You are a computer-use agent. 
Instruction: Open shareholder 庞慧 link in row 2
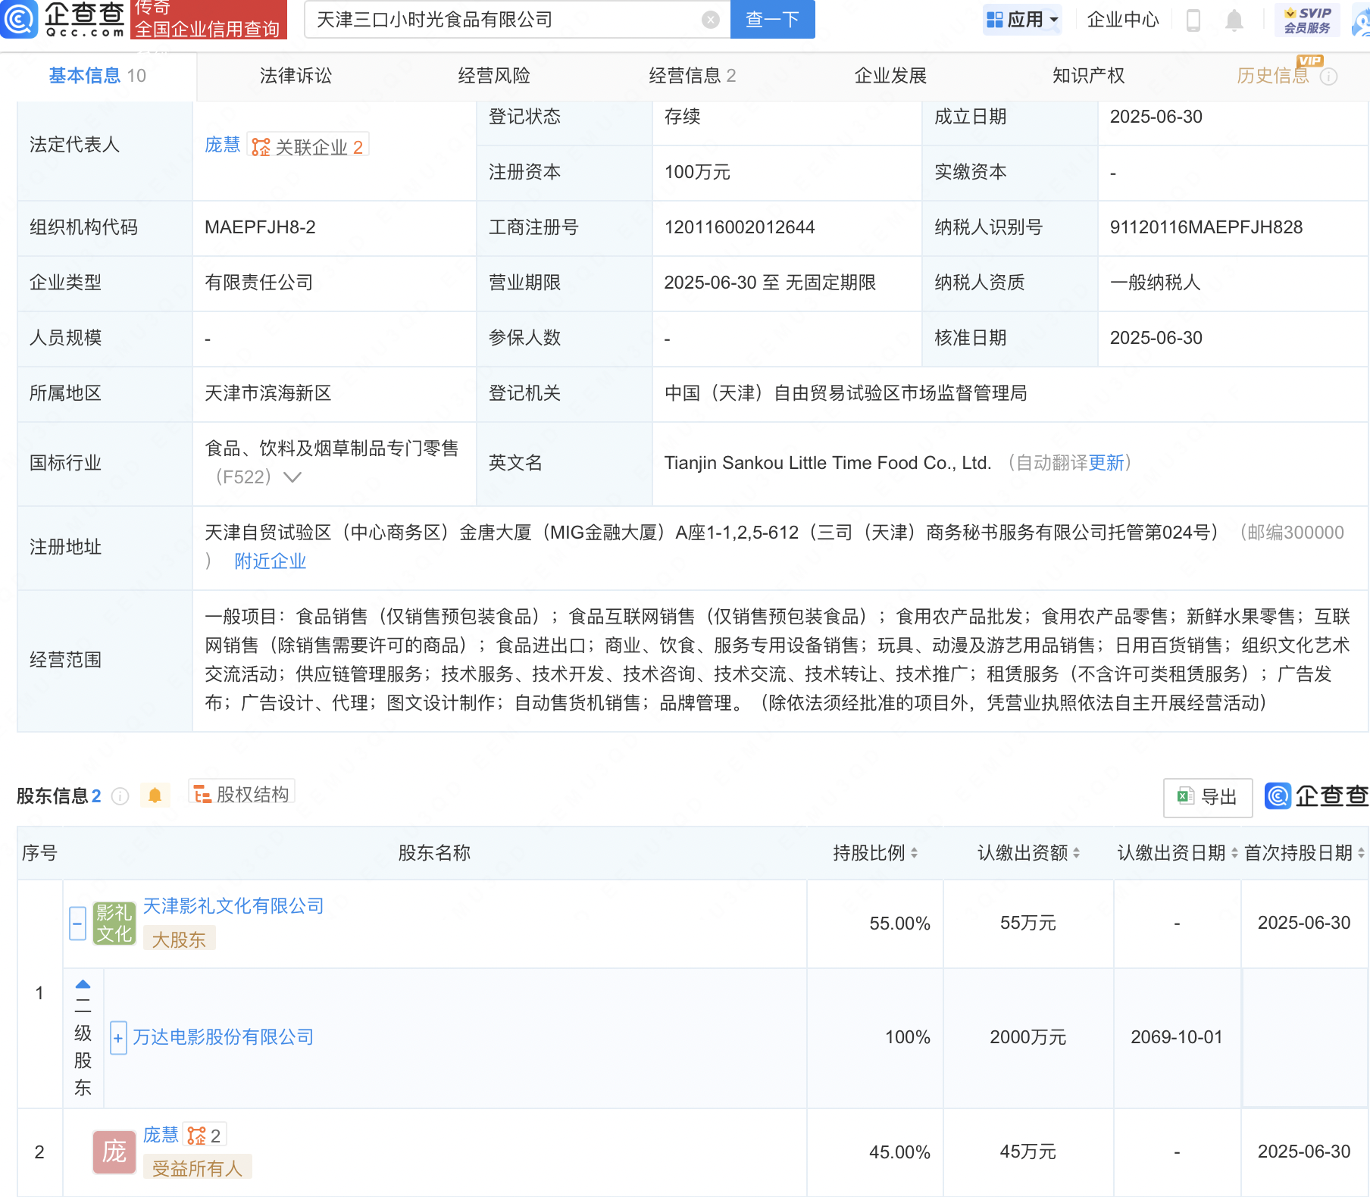coord(161,1135)
